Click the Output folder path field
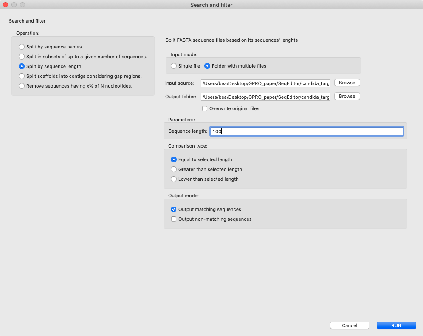Screen dimensions: 423x336 tap(265, 97)
